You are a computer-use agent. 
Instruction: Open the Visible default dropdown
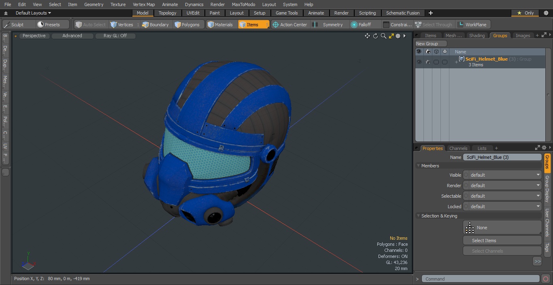coord(505,175)
